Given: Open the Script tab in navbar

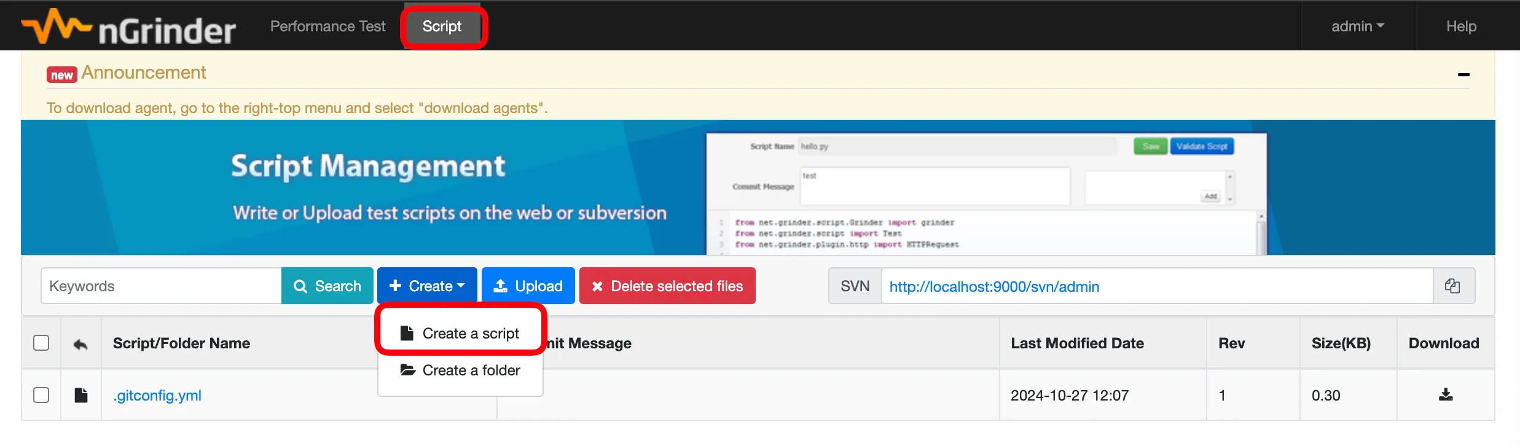Looking at the screenshot, I should (x=442, y=26).
